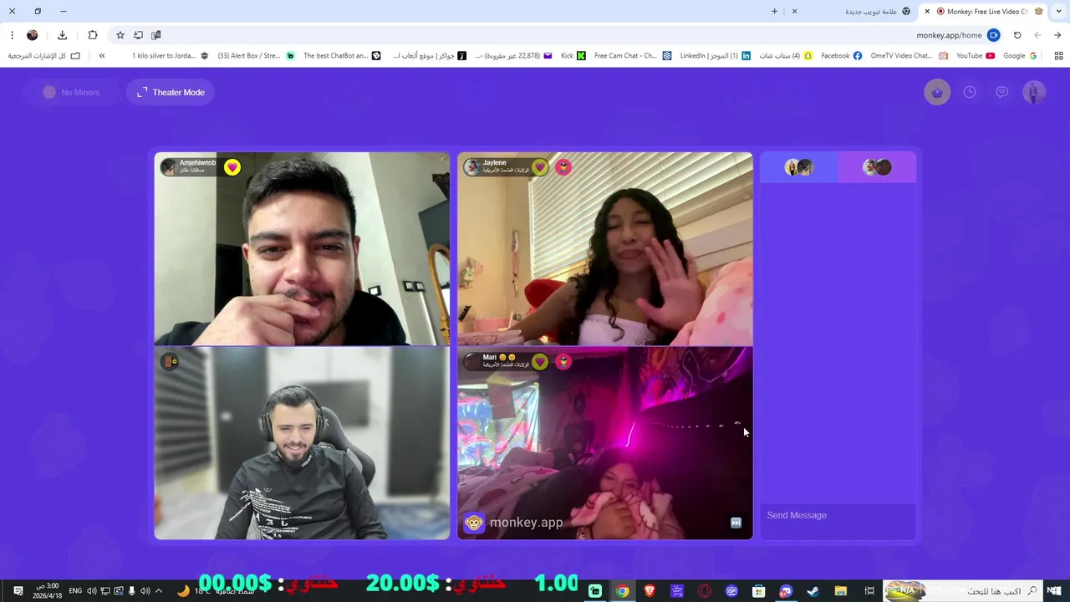Open the Alert Box / Stre... bookmark
Screen dimensions: 1070x602
coord(256,56)
